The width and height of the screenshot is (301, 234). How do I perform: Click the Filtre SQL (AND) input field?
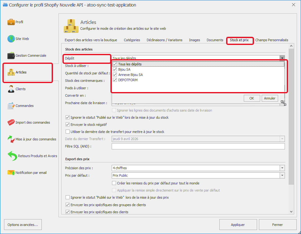[x=198, y=146]
